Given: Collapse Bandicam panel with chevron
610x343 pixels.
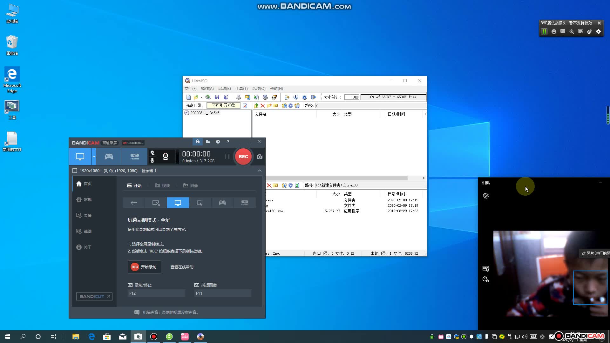Looking at the screenshot, I should click(260, 171).
